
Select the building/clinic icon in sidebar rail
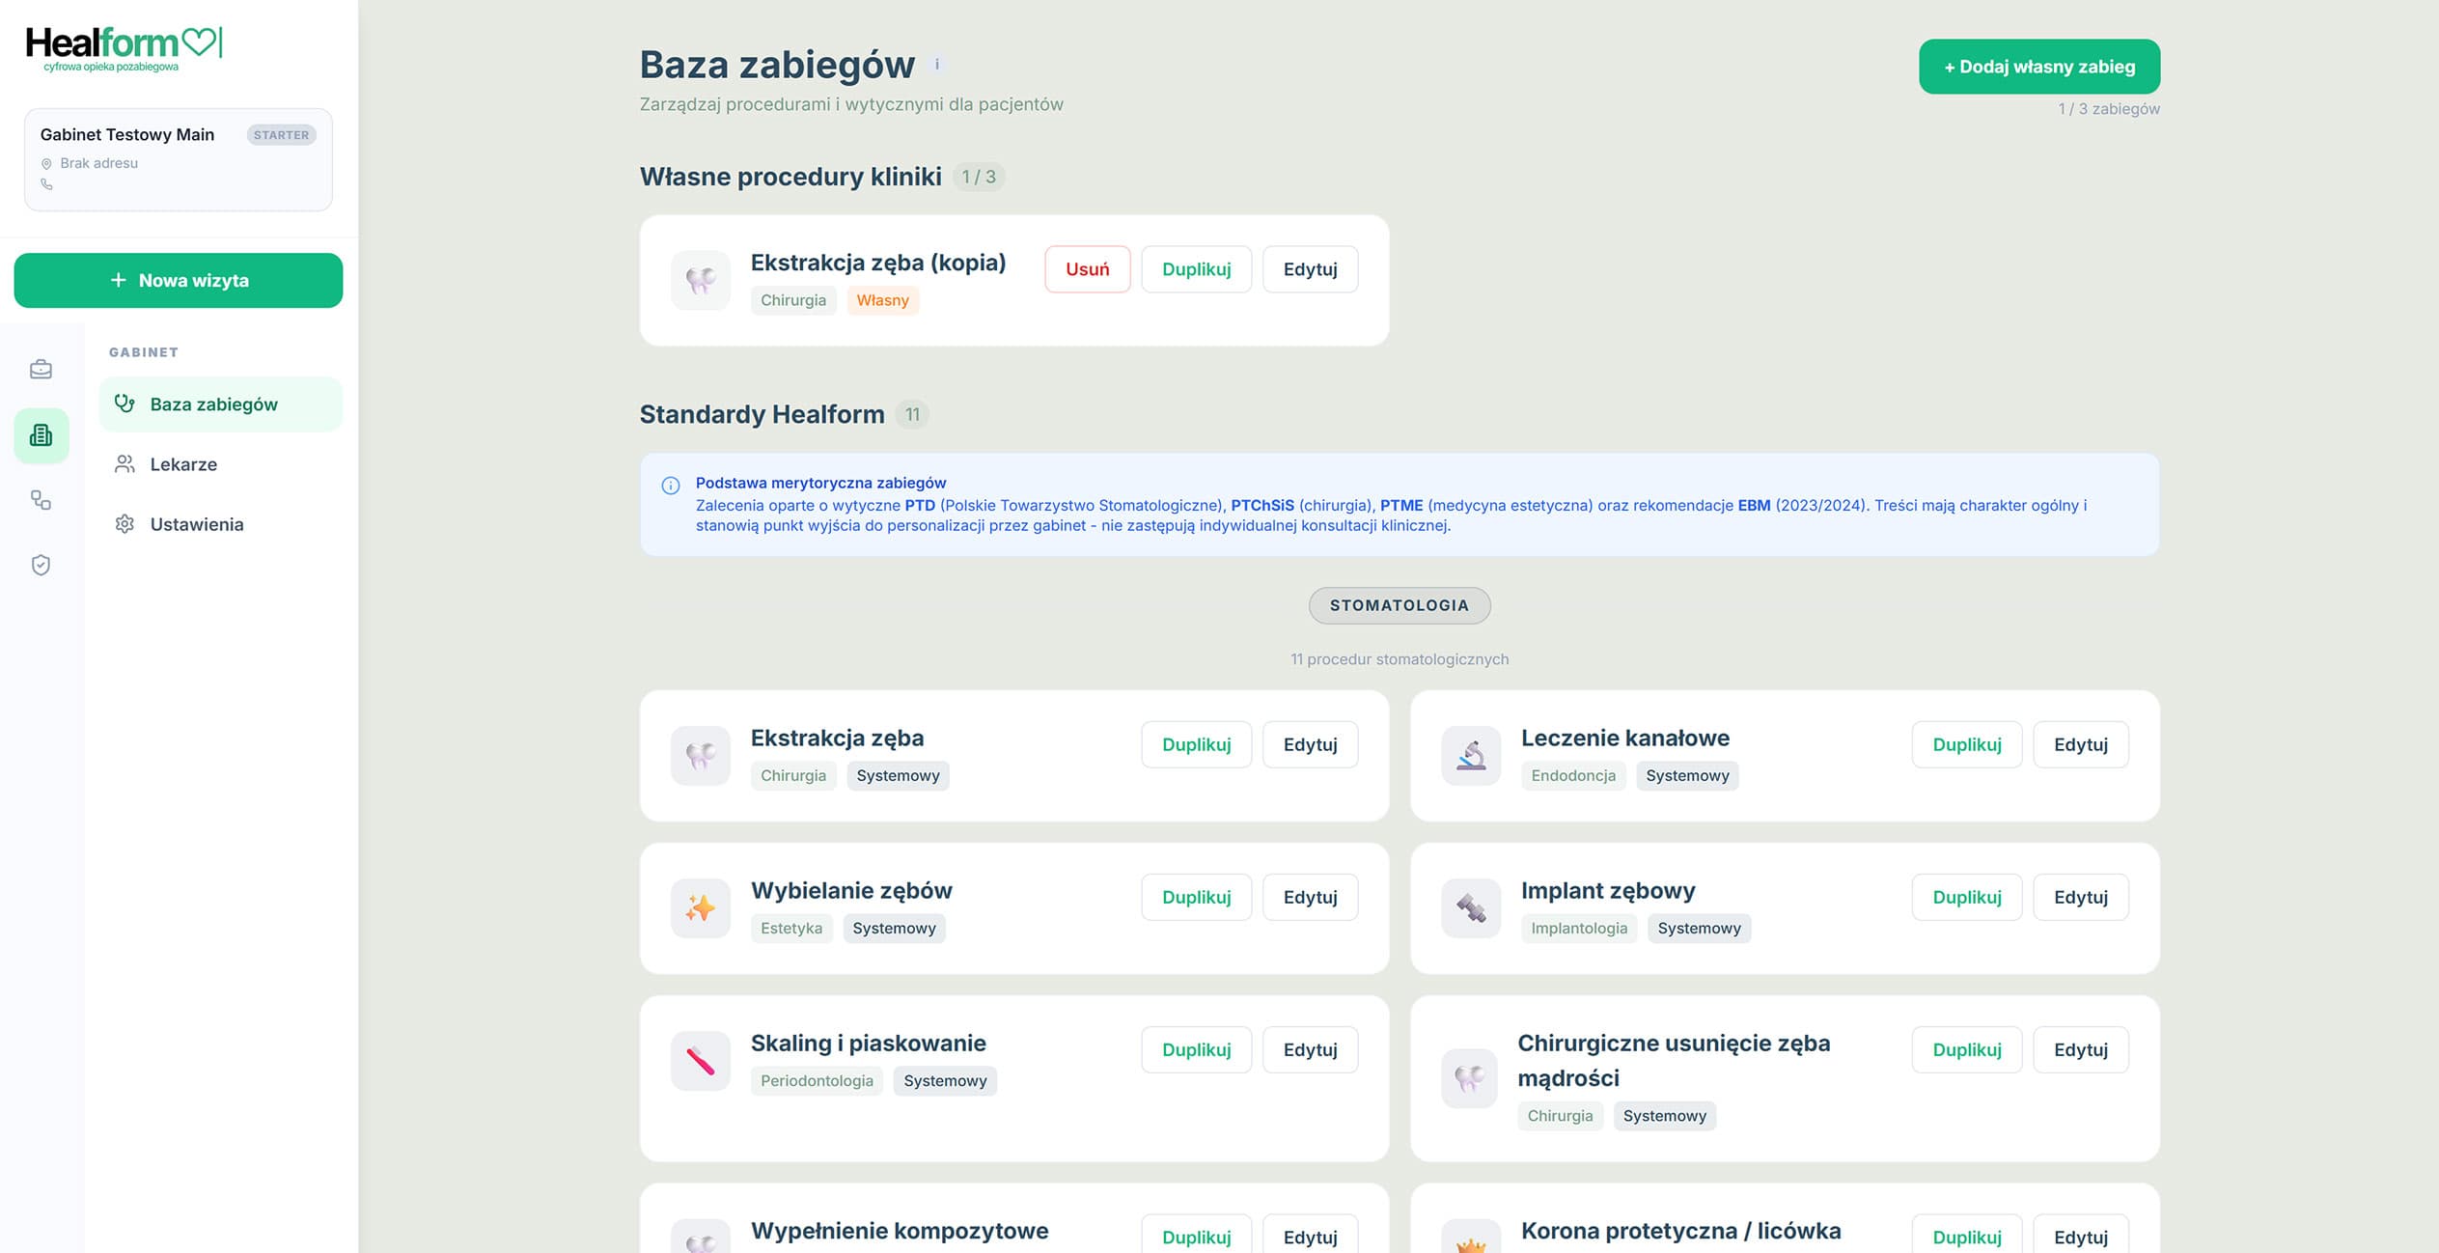(41, 435)
